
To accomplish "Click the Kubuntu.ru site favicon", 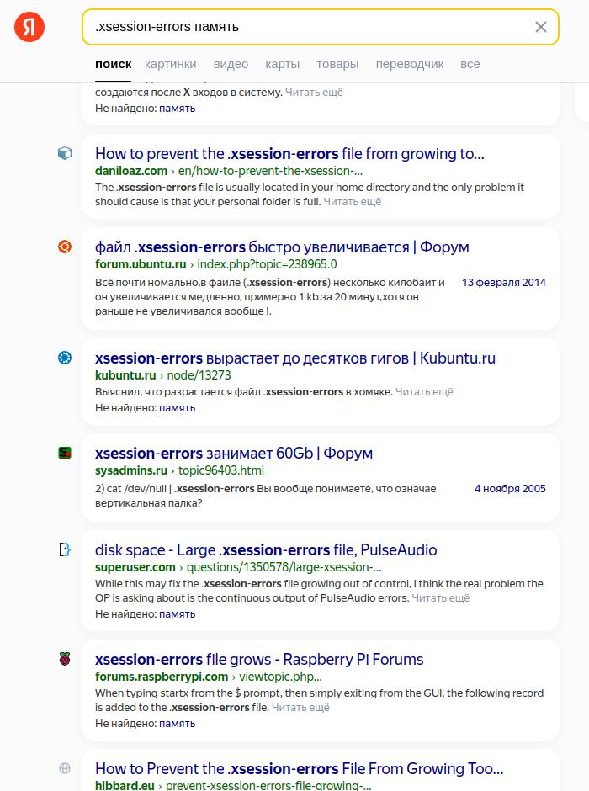I will [x=65, y=358].
